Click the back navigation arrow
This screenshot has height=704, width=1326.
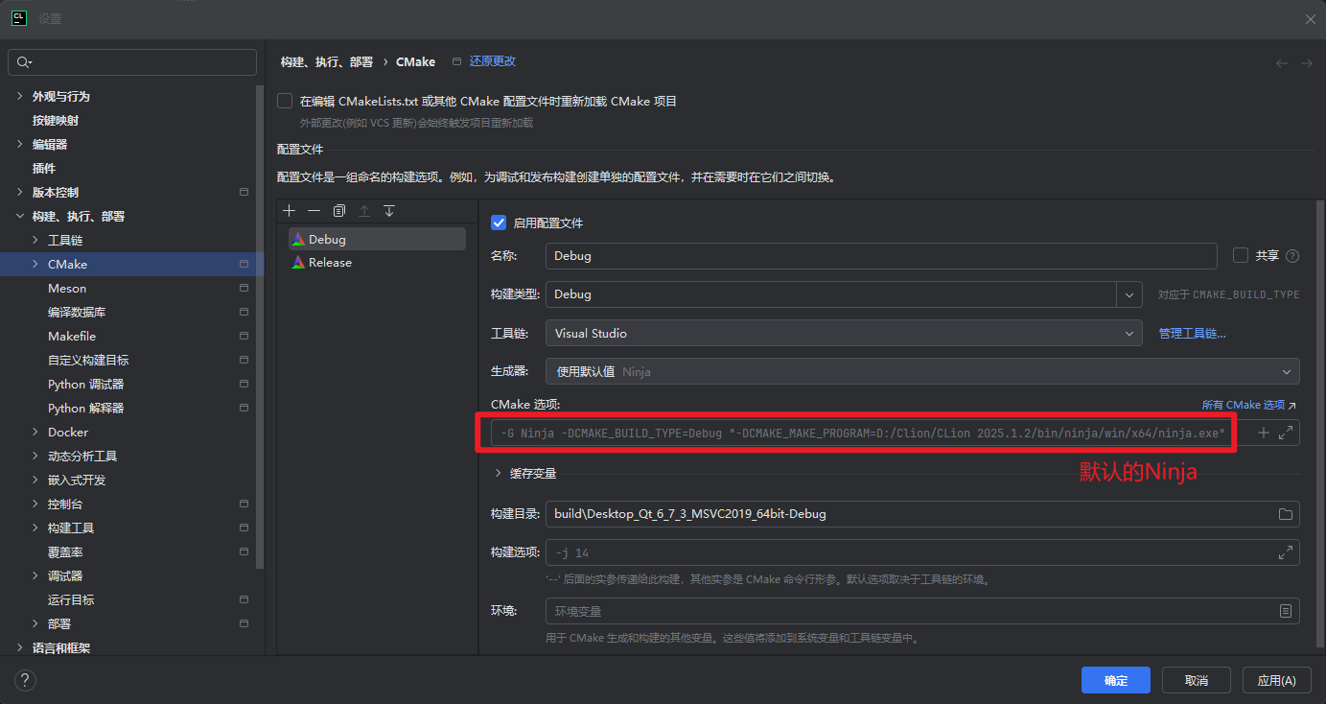pos(1282,63)
